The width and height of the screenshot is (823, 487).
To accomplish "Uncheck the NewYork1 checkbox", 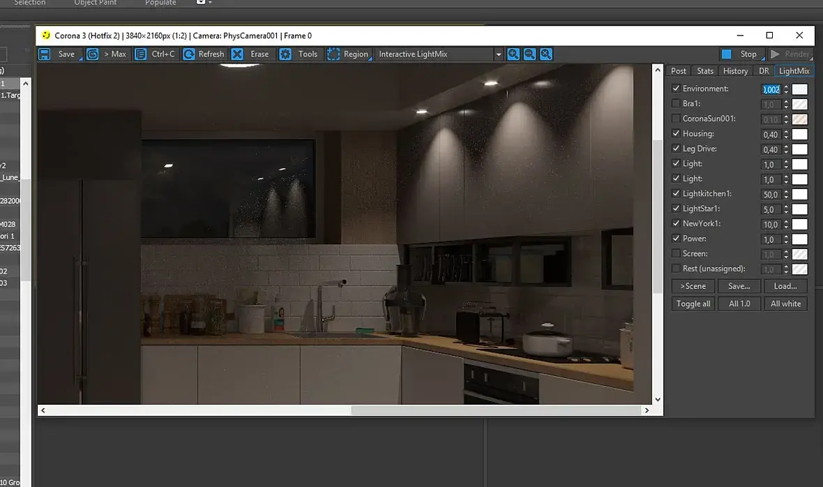I will 676,223.
